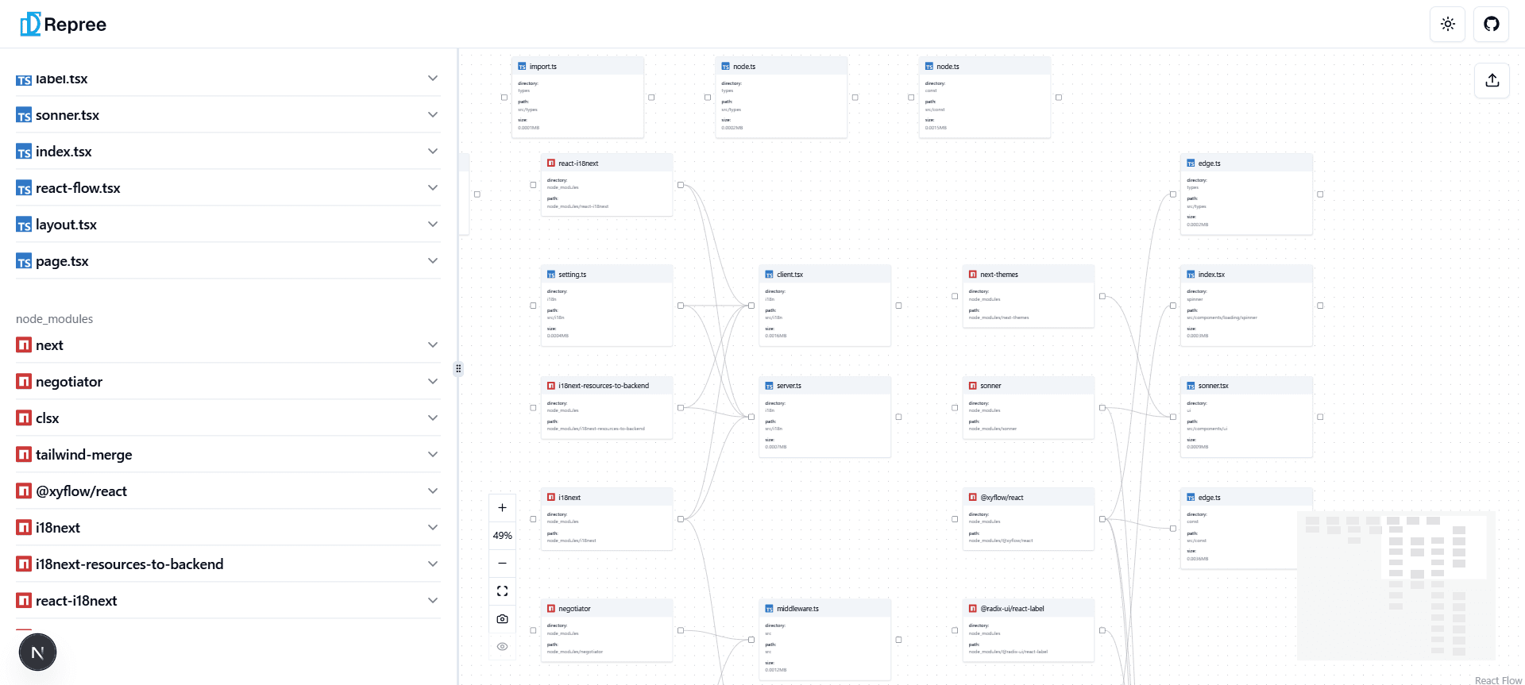Open the Next.js dev tools badge

[37, 652]
